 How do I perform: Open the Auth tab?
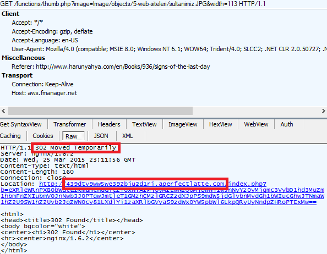(287, 124)
